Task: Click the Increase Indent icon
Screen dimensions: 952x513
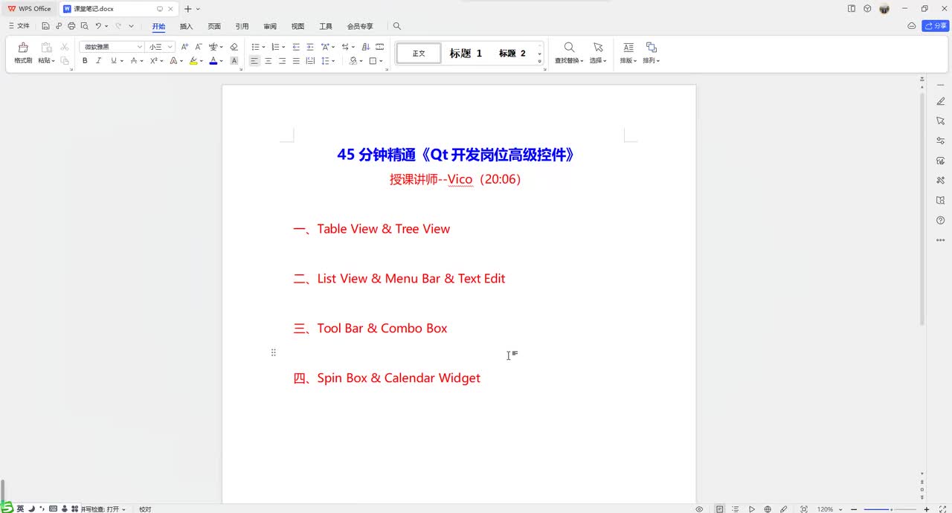Action: click(310, 47)
